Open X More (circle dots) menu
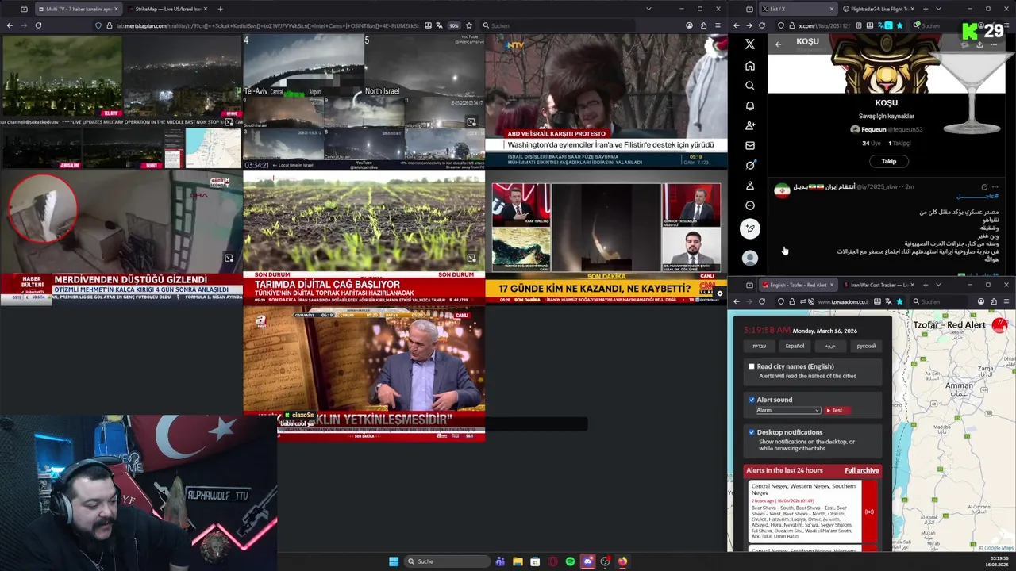1016x571 pixels. point(749,205)
